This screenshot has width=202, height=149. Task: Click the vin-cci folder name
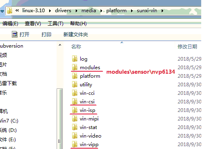click(x=87, y=93)
